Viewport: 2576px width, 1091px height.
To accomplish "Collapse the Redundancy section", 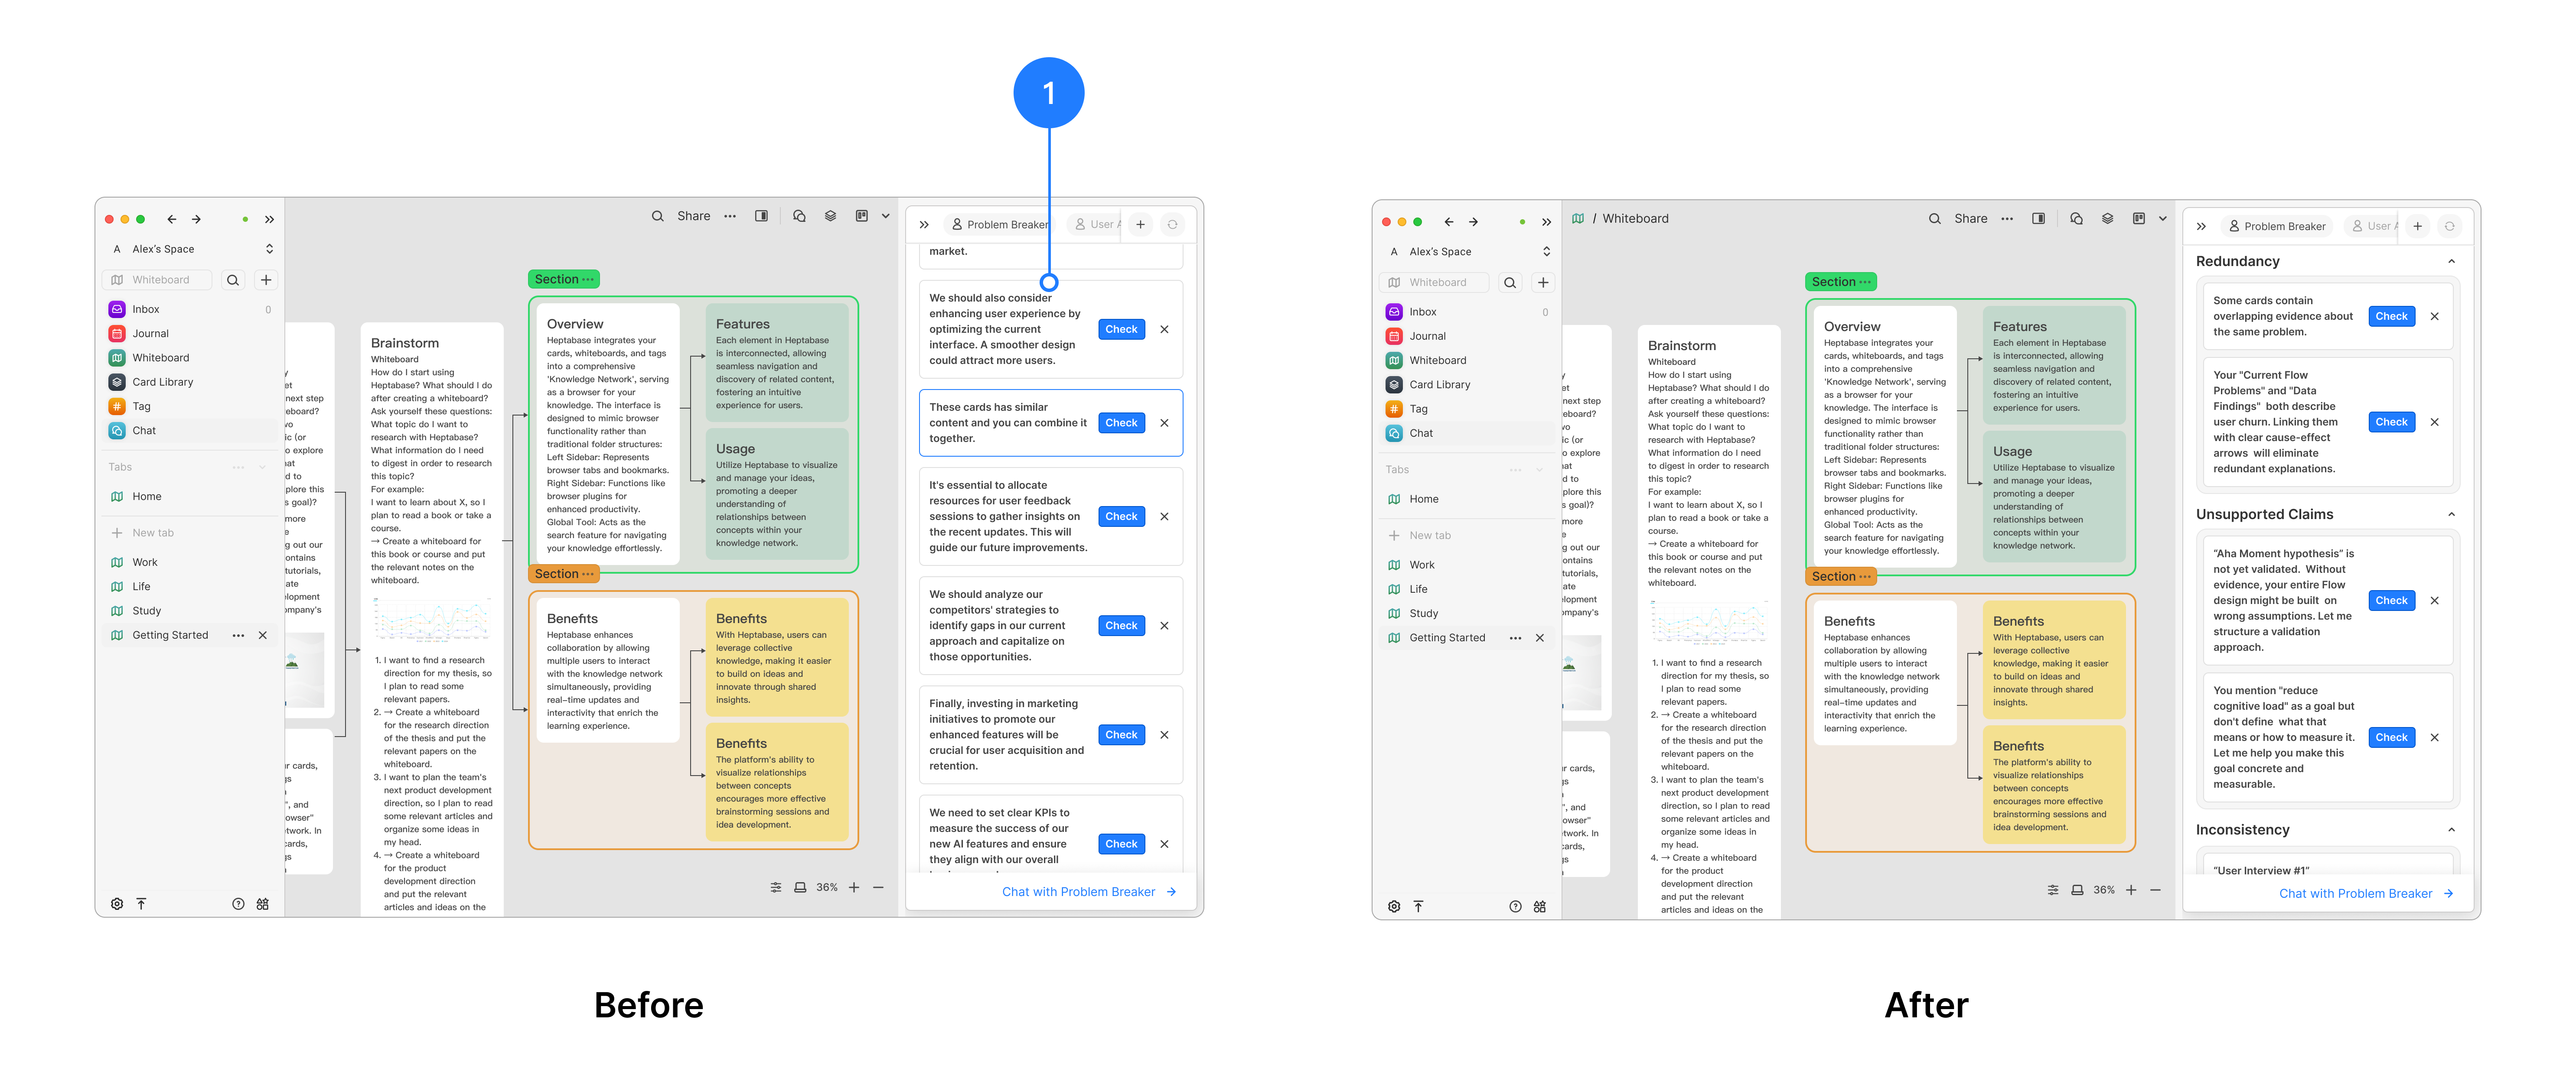I will (2451, 262).
